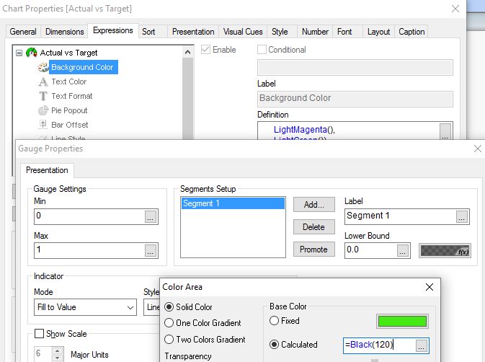Open expression editor for Min value
485x362 pixels.
[151, 216]
